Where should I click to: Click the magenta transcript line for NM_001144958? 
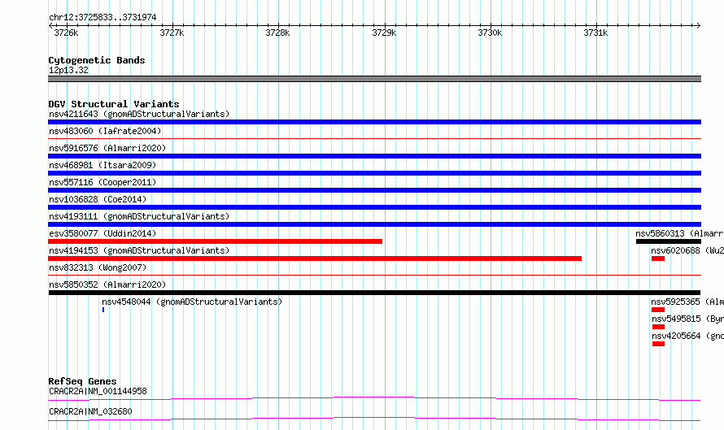(374, 398)
